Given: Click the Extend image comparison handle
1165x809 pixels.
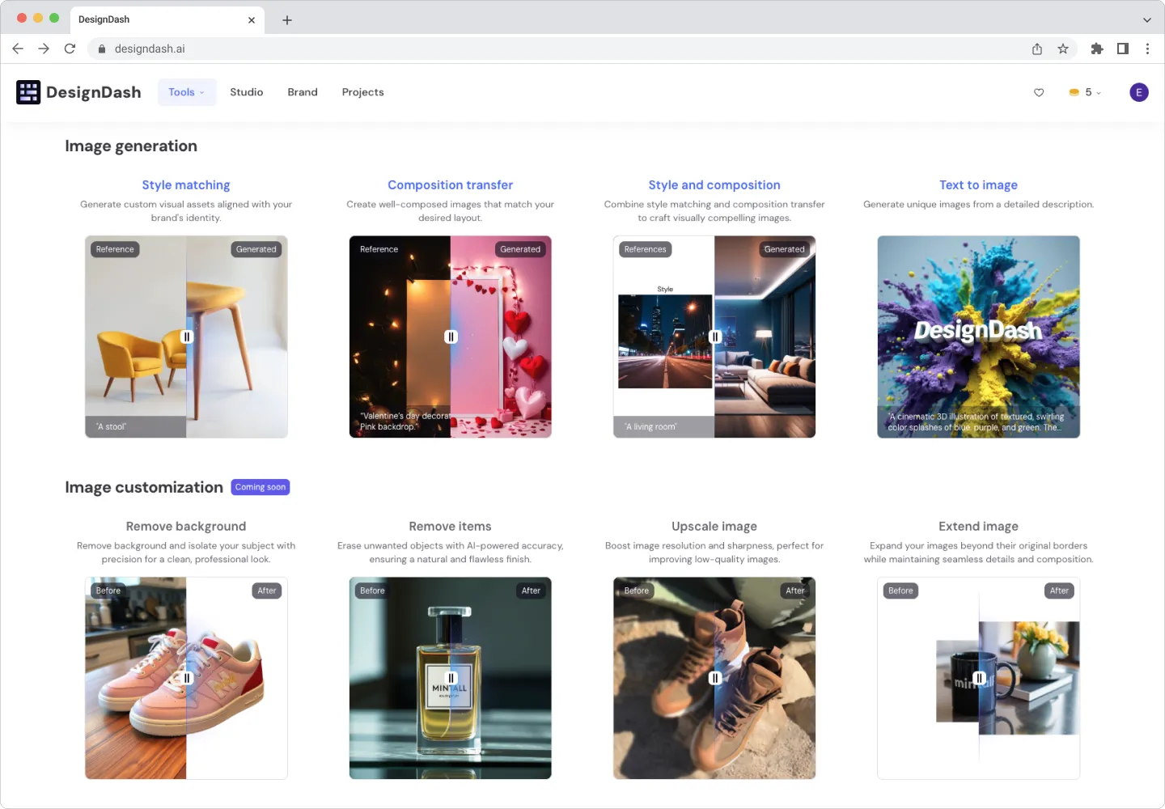Looking at the screenshot, I should 979,678.
